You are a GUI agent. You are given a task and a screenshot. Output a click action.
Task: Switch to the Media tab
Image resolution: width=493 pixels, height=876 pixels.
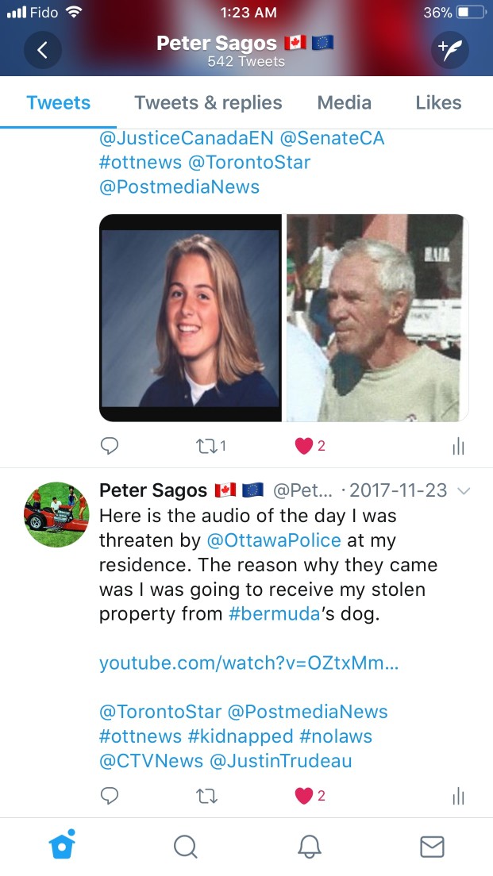point(345,103)
